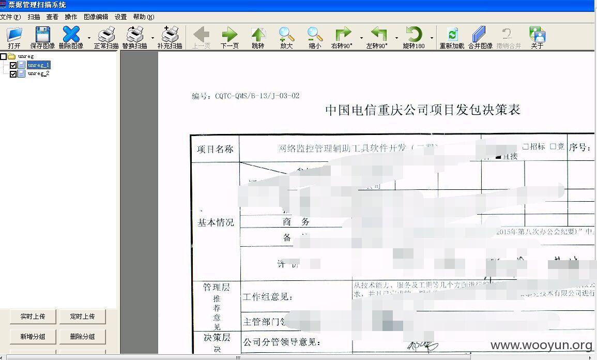Toggle the unreg_1 checkbox
This screenshot has width=597, height=360.
pyautogui.click(x=13, y=65)
